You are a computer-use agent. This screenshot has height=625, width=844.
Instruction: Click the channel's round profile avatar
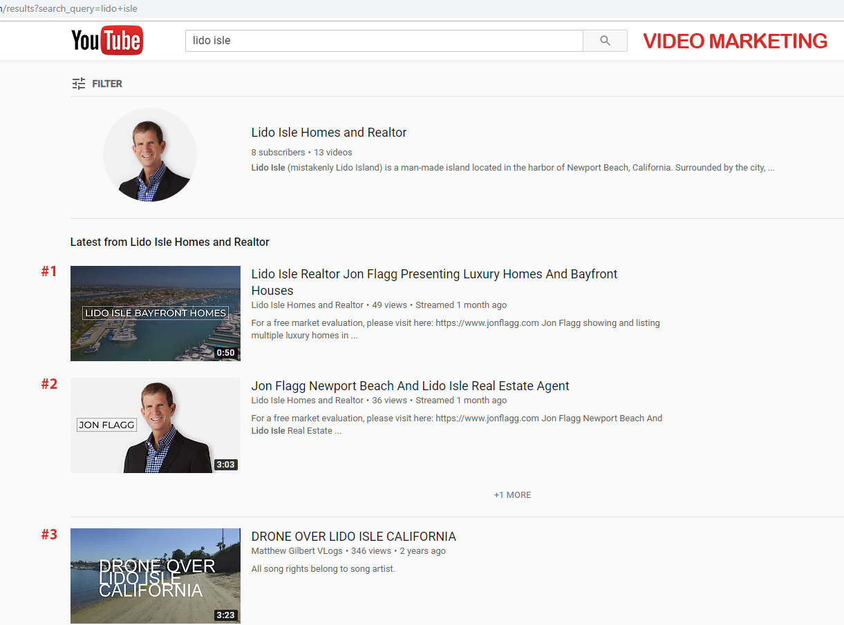[150, 155]
